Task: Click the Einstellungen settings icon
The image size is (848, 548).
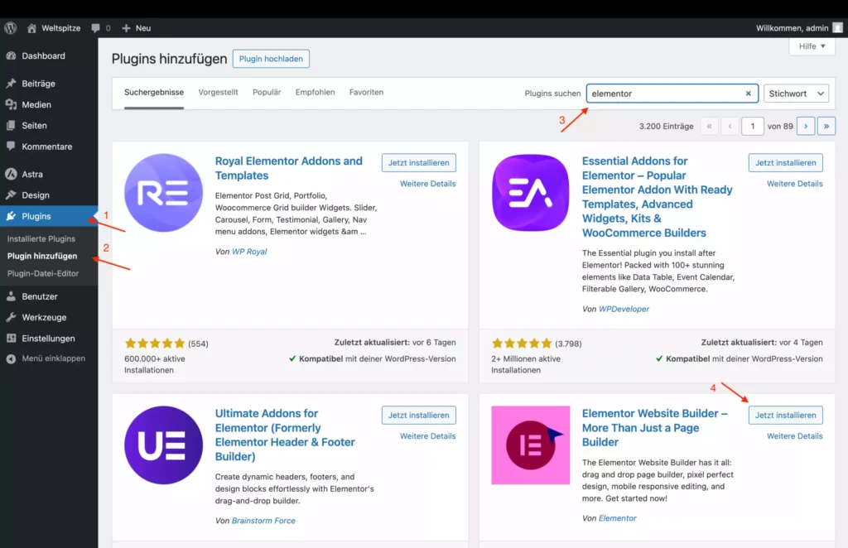Action: click(11, 339)
